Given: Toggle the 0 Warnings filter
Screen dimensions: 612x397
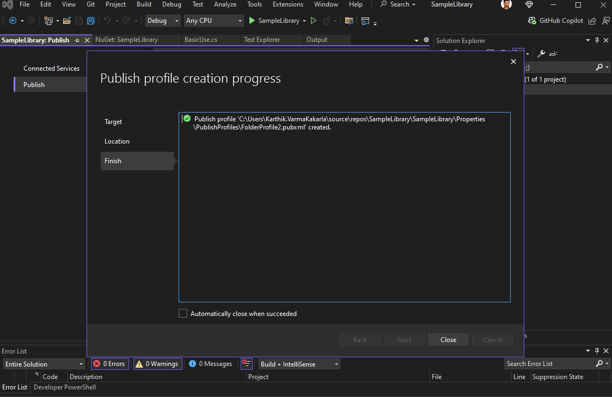Looking at the screenshot, I should (157, 364).
